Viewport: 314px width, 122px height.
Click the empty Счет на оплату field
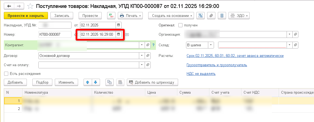coord(89,65)
